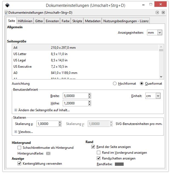Click the Breite input field
Image resolution: width=170 pixels, height=174 pixels.
tap(75, 96)
